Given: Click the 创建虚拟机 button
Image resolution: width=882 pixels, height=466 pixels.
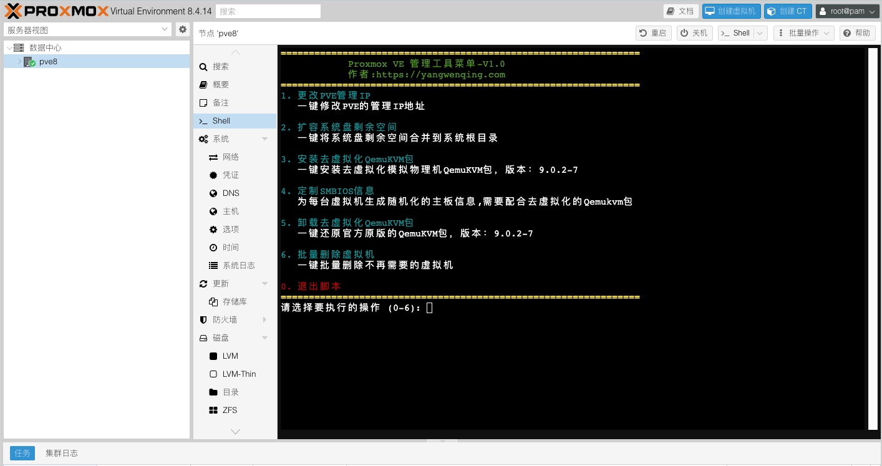Looking at the screenshot, I should (x=730, y=11).
